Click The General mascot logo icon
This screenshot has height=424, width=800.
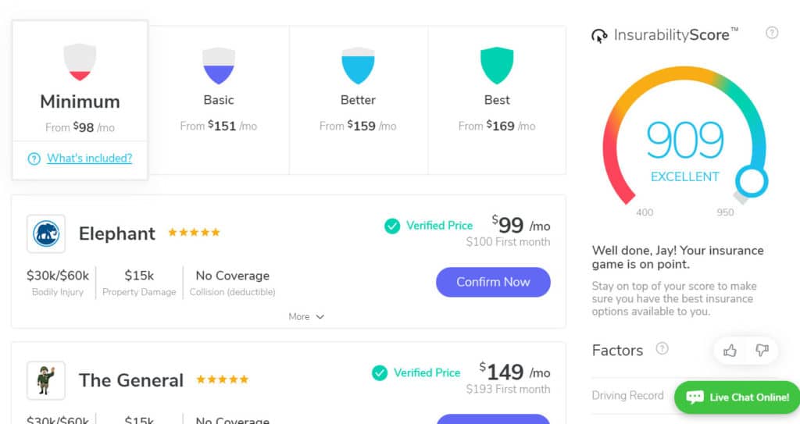click(46, 380)
